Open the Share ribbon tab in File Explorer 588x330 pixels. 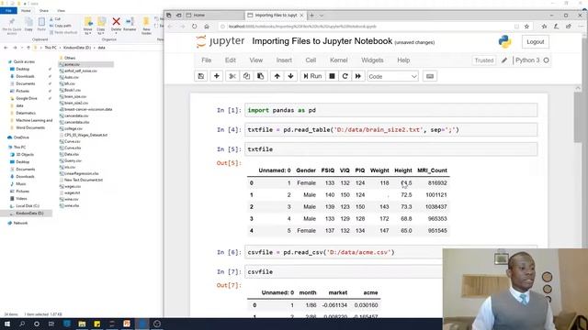coord(43,11)
